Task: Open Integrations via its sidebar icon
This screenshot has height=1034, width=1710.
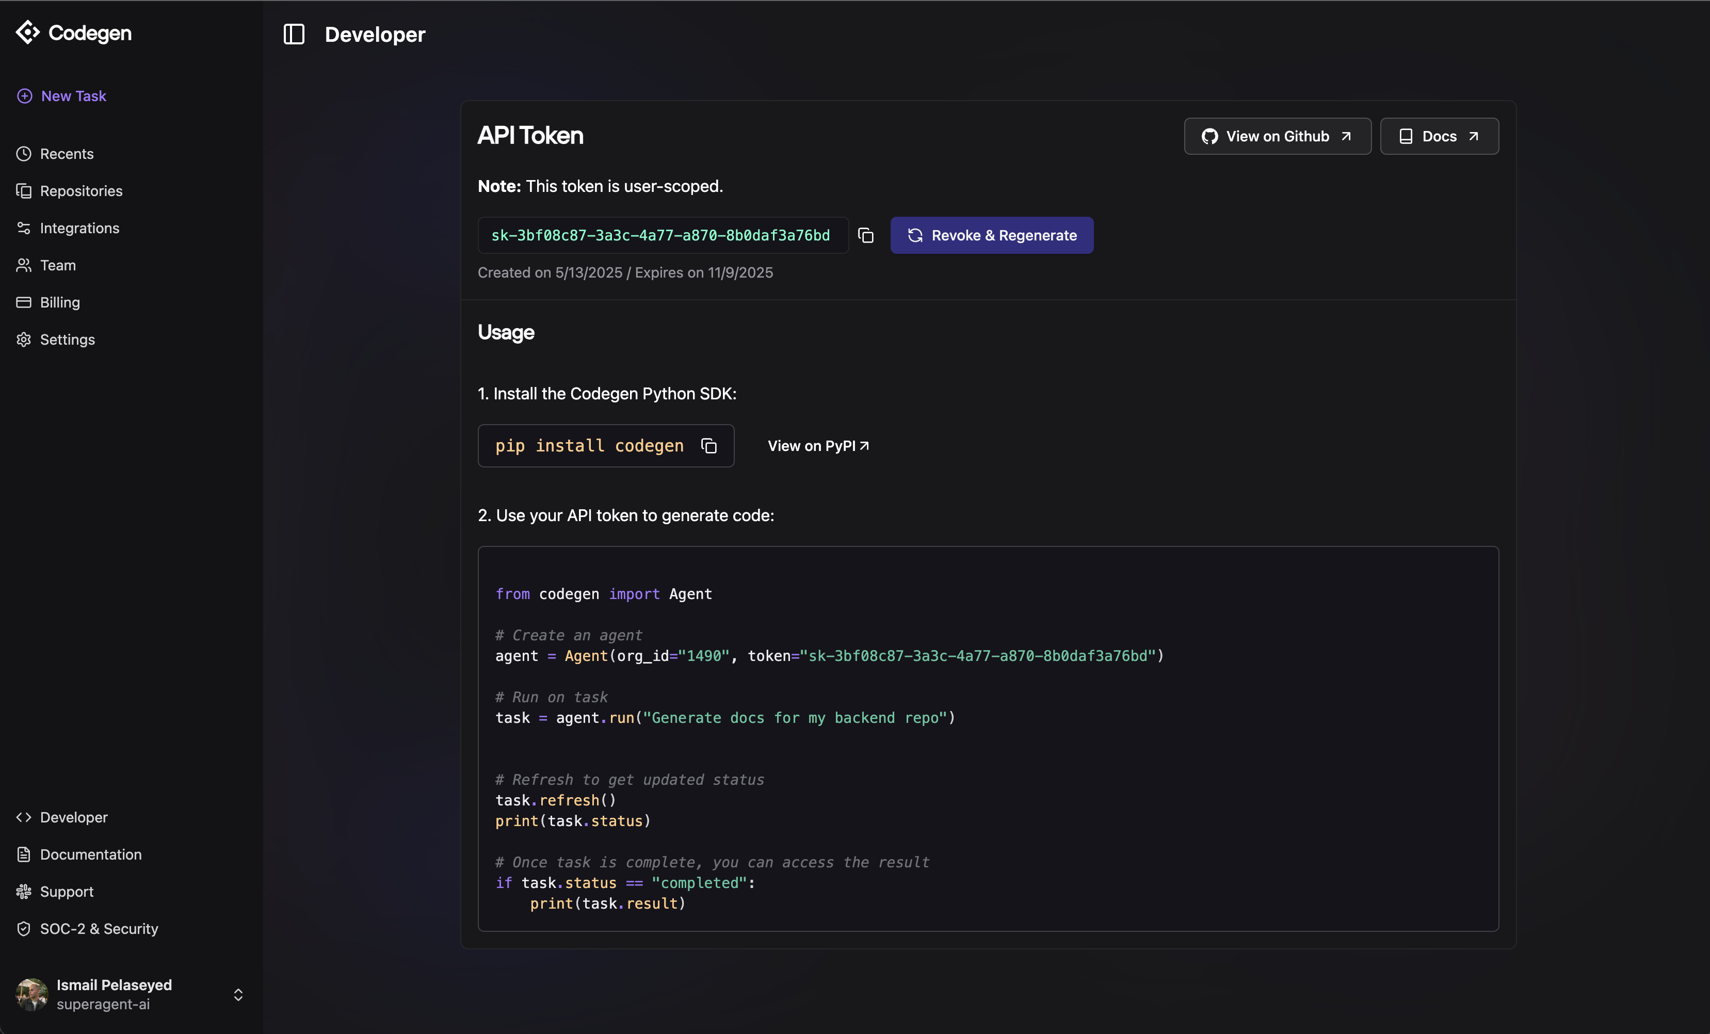Action: pos(24,228)
